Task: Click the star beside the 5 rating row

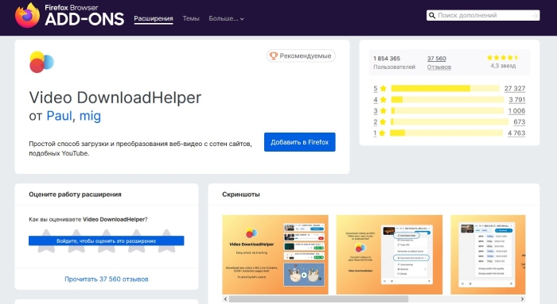Action: click(x=383, y=88)
